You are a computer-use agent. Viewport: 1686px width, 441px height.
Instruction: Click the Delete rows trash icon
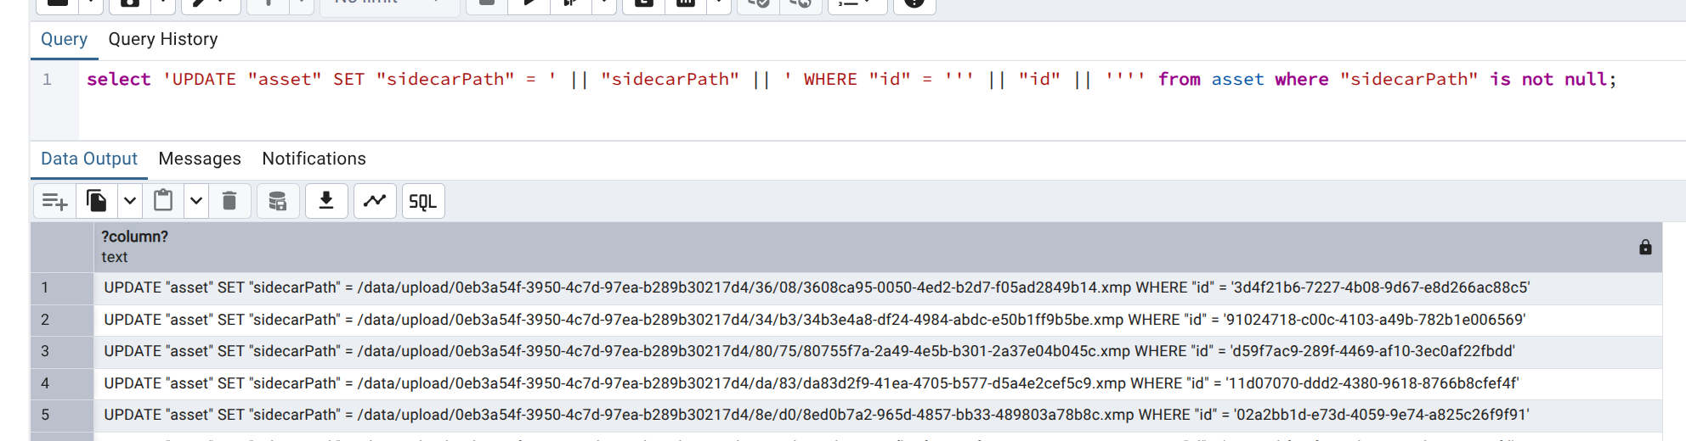[229, 201]
